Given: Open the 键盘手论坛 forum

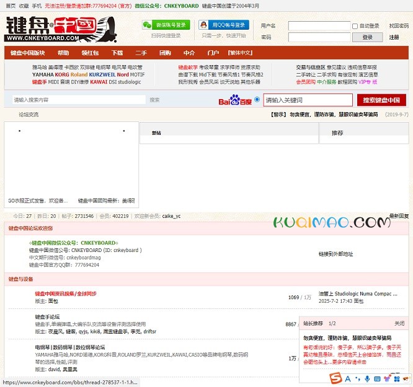Looking at the screenshot, I should (x=47, y=317).
